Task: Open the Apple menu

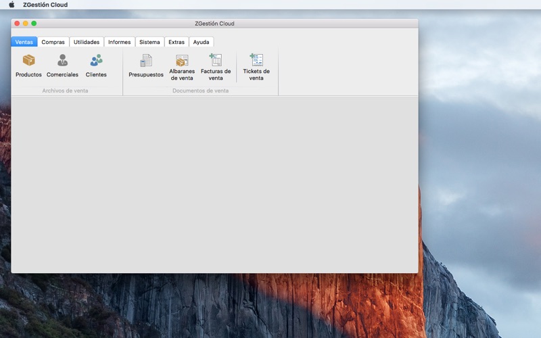Action: tap(11, 5)
